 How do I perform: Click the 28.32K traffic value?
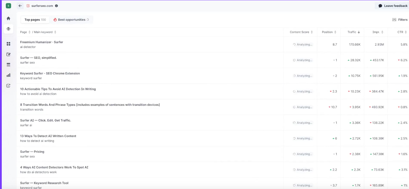tap(355, 60)
